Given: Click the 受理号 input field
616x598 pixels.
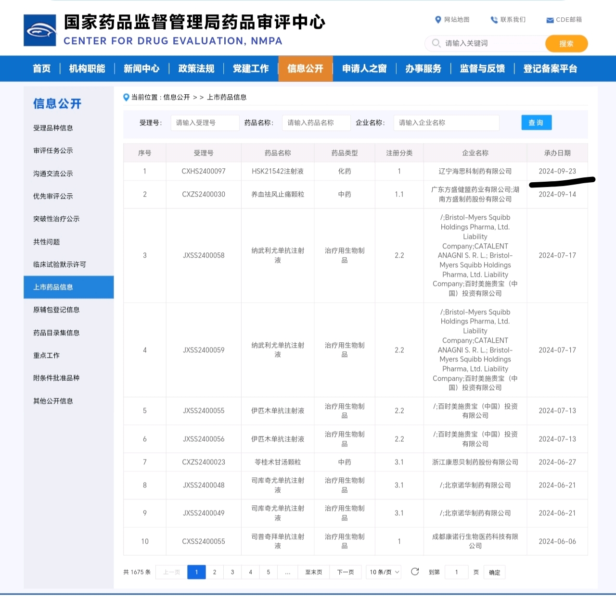Looking at the screenshot, I should [205, 123].
